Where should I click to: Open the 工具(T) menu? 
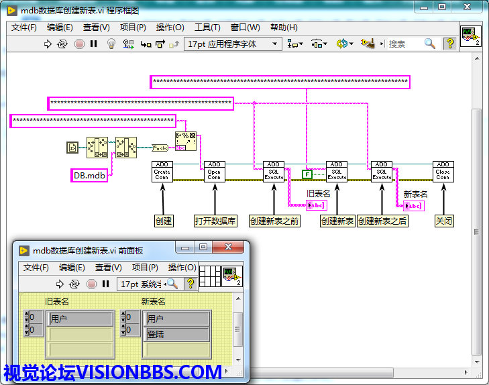207,27
